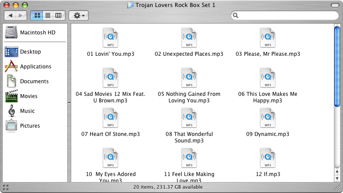Go back with the left arrow button
Screen dimensions: 343x193
point(10,16)
